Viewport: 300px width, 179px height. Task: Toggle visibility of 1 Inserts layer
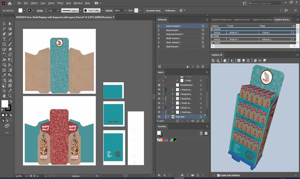click(x=159, y=90)
